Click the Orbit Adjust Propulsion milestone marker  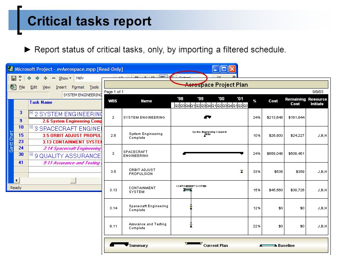(242, 171)
